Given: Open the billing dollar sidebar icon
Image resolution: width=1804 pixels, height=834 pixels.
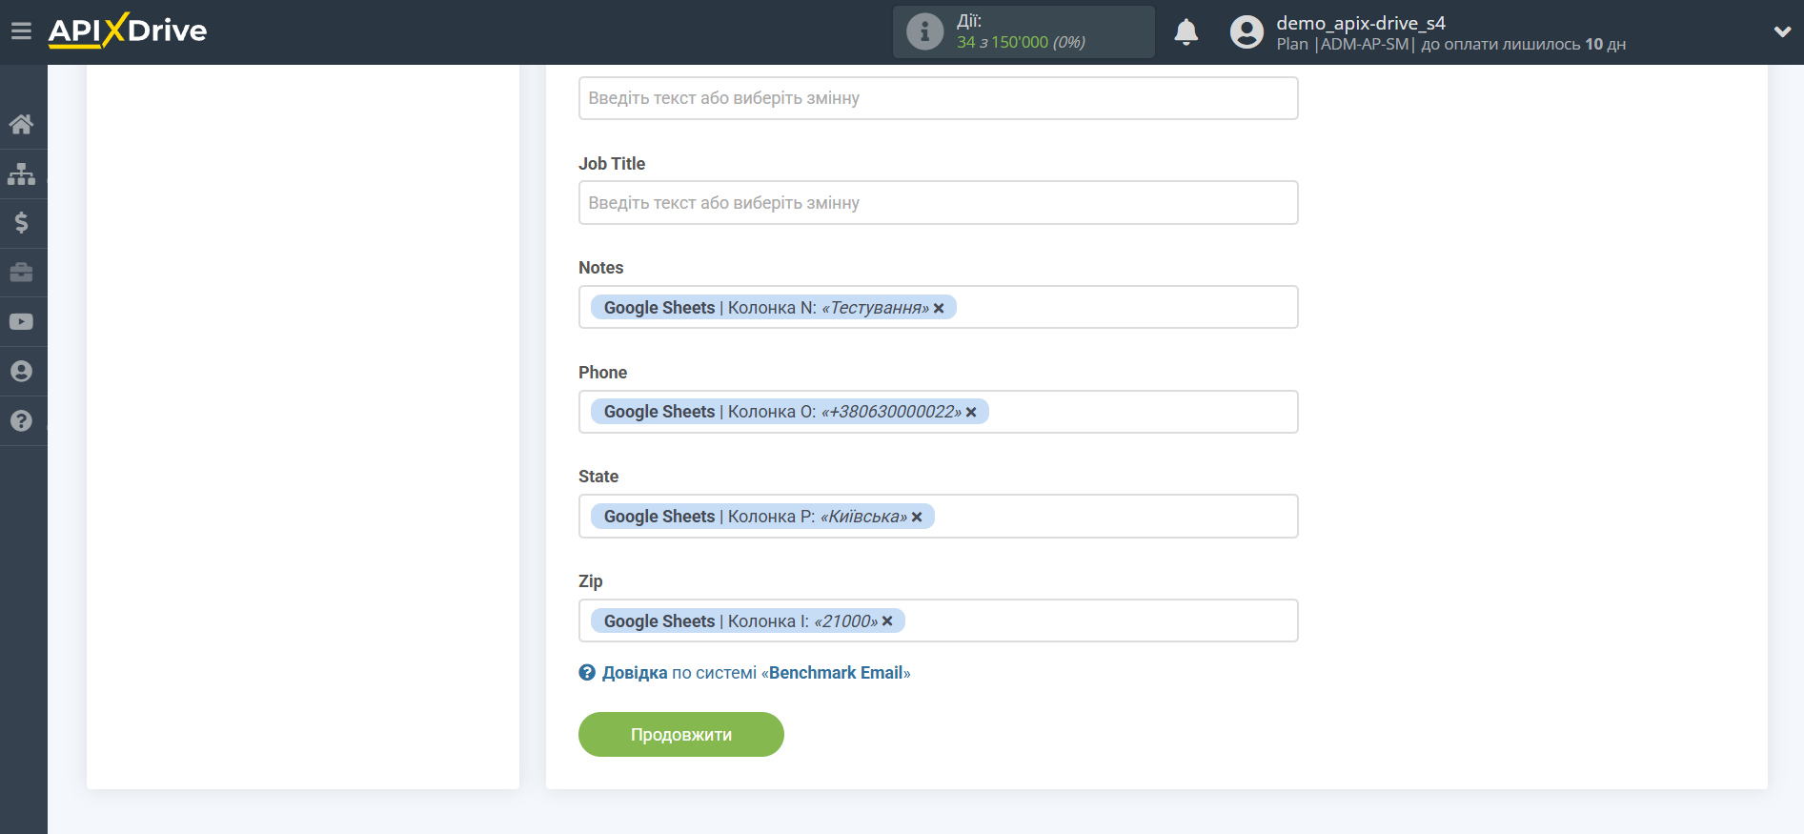Looking at the screenshot, I should coord(21,223).
